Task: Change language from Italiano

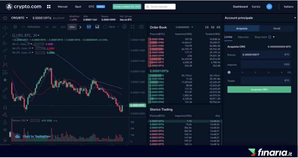Action: [x=289, y=7]
